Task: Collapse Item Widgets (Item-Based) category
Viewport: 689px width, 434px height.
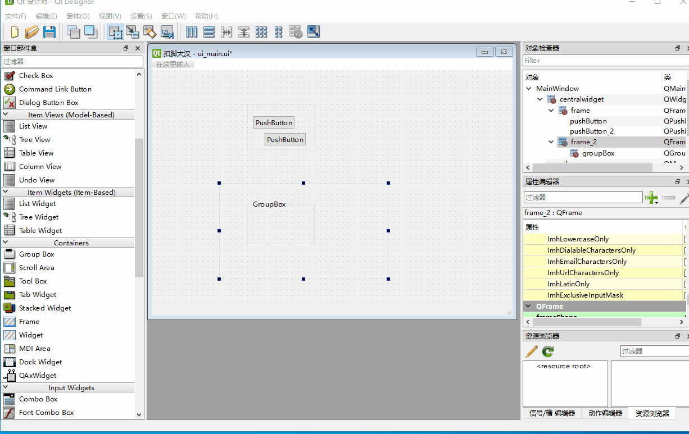Action: [6, 192]
